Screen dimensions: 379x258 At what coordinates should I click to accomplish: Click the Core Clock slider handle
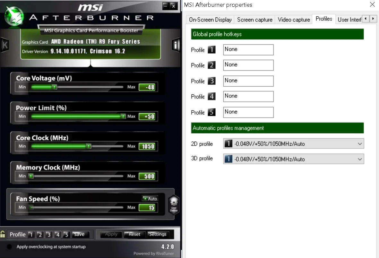[89, 146]
